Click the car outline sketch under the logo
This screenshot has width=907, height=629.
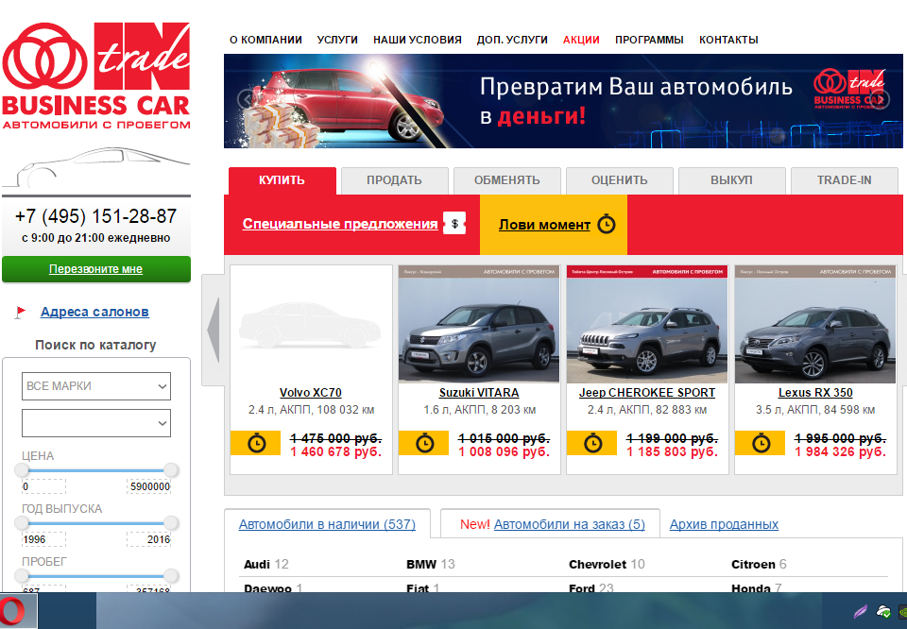pos(96,168)
